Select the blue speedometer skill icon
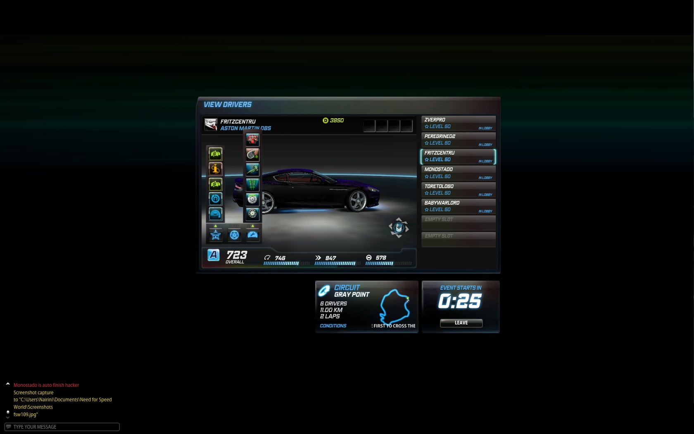 [x=215, y=214]
